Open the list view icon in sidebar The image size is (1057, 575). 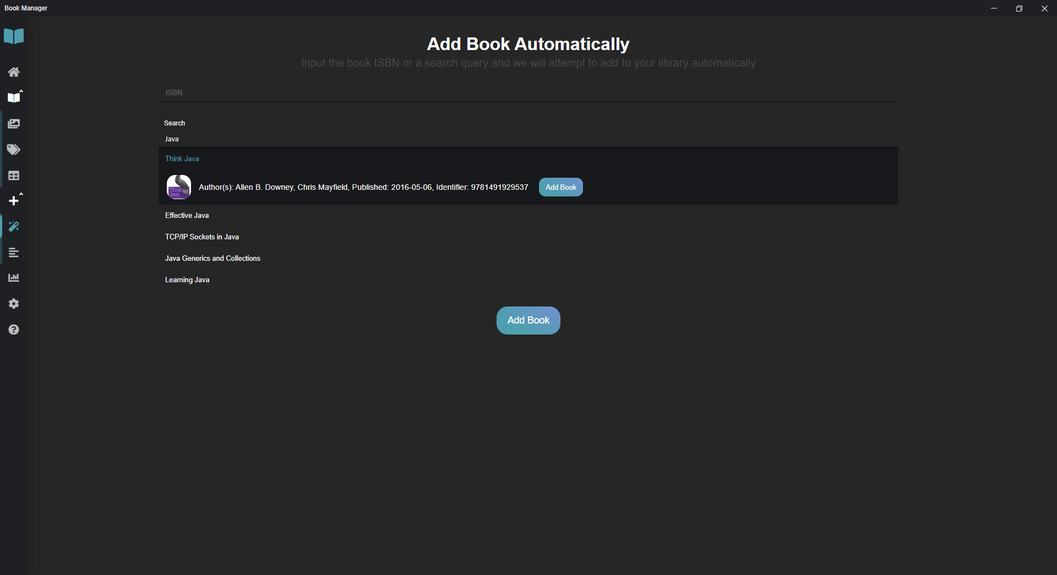tap(14, 253)
